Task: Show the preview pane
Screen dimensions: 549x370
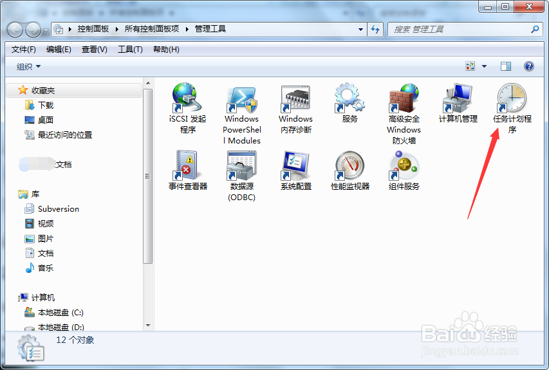Action: [x=506, y=66]
